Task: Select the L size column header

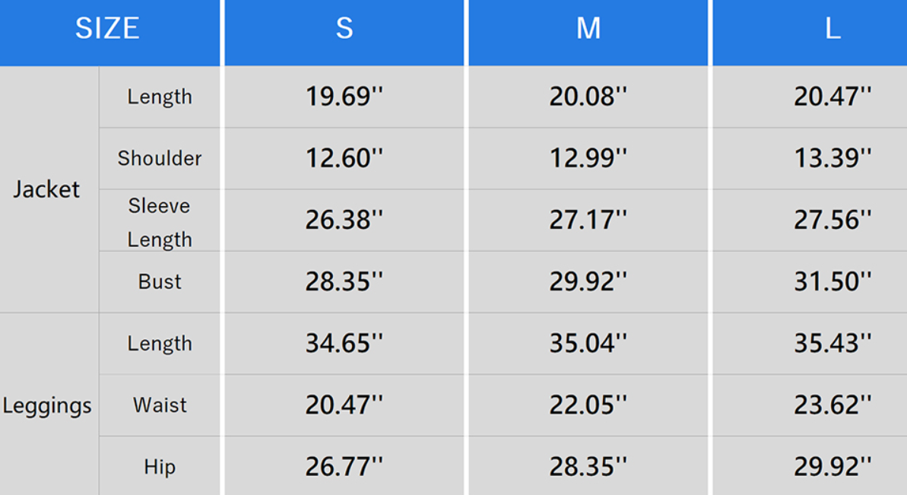Action: [832, 29]
